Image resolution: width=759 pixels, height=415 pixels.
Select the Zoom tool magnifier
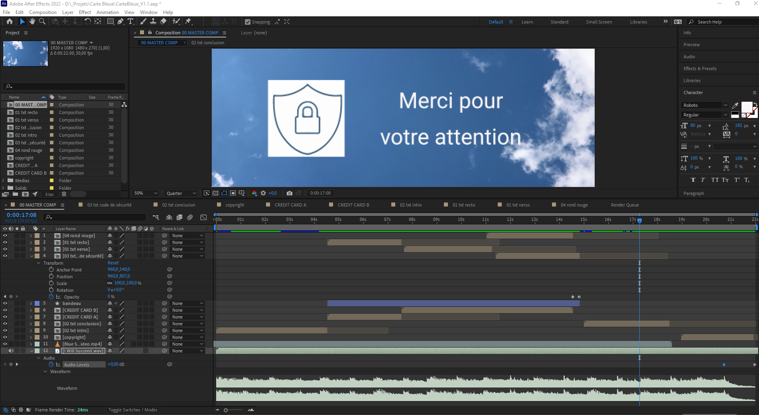point(42,22)
